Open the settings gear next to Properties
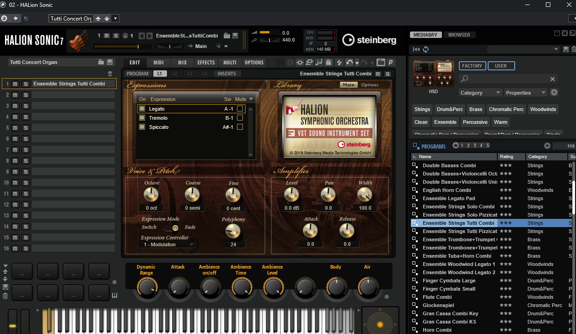 pyautogui.click(x=554, y=92)
